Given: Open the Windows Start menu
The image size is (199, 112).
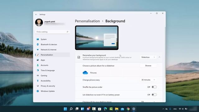Looking at the screenshot, I should point(65,109).
